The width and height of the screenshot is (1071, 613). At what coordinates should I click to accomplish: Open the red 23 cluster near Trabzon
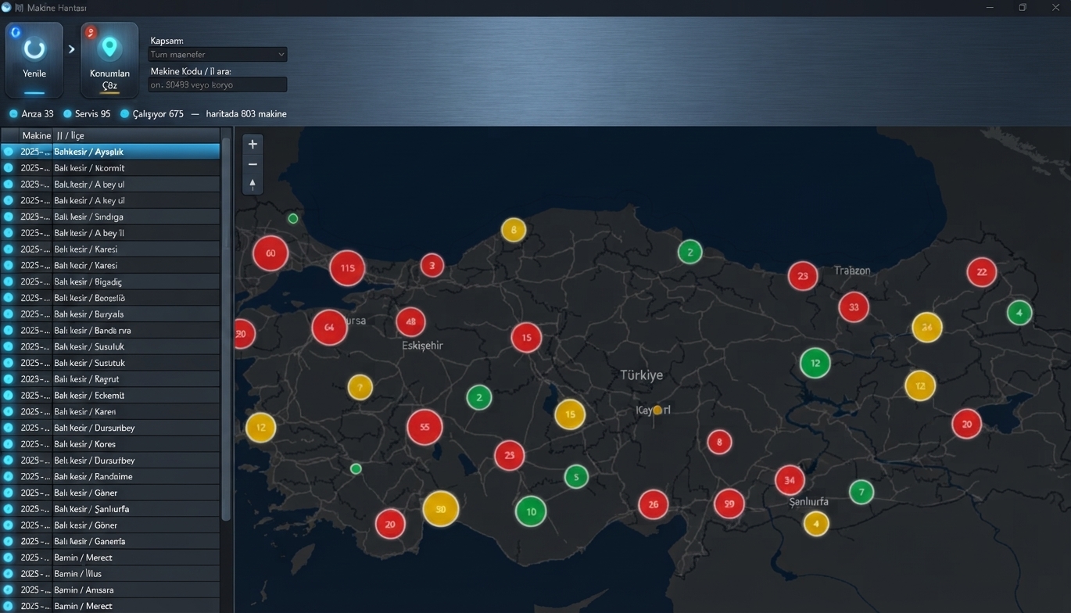pos(803,276)
